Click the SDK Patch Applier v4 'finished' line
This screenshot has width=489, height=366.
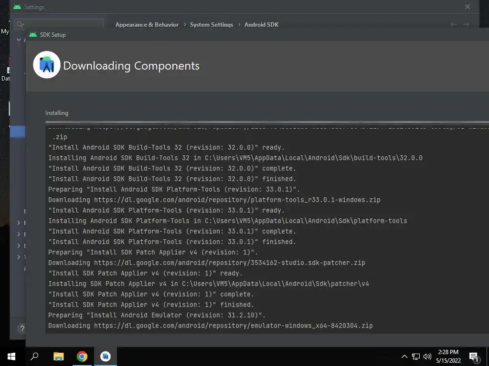pyautogui.click(x=151, y=305)
